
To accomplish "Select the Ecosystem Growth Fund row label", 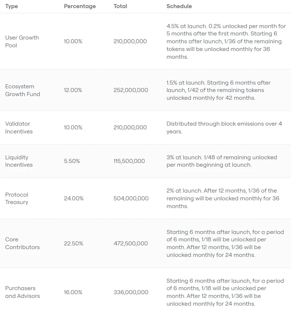I will [23, 90].
